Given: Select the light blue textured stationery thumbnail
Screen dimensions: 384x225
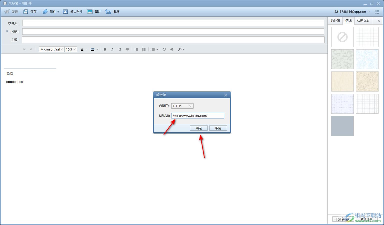Looking at the screenshot, I should [x=367, y=59].
